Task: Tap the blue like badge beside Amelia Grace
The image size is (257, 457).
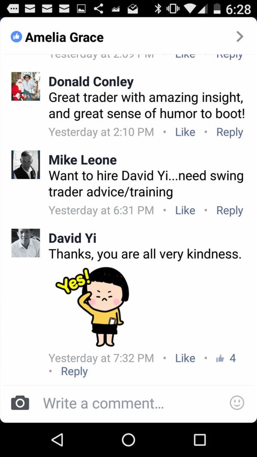Action: point(17,37)
